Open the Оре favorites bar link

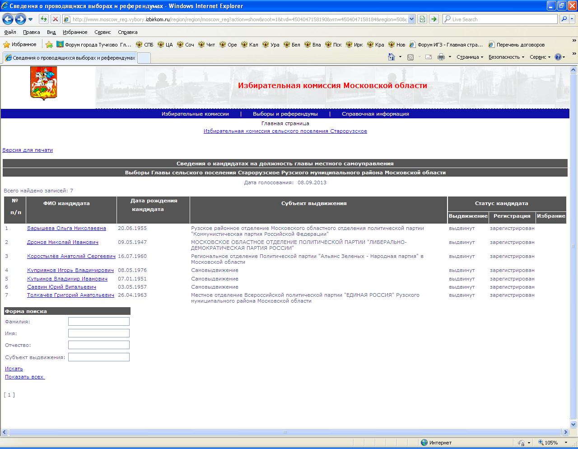228,44
